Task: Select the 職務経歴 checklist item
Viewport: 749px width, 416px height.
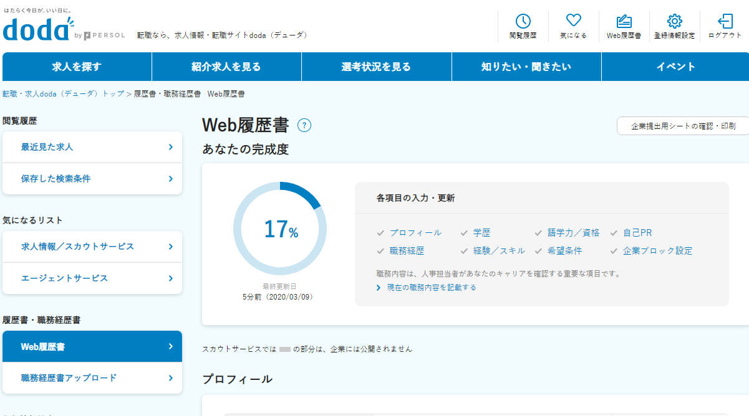Action: 407,251
